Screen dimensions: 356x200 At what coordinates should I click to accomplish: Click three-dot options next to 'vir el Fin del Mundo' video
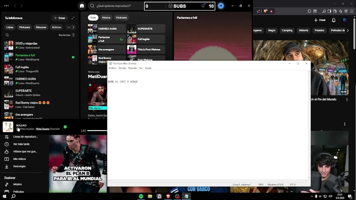347,99
